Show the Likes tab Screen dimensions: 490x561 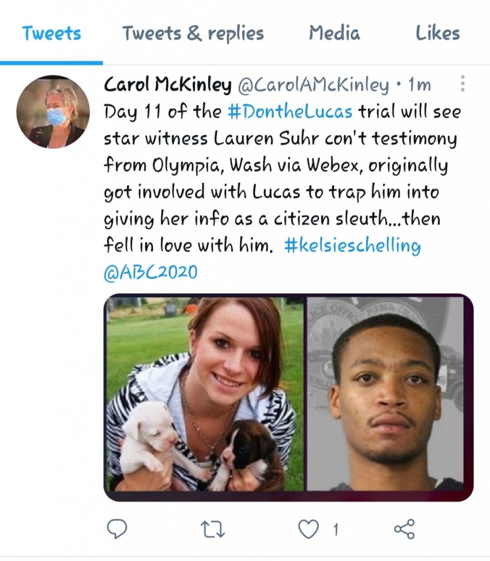[437, 33]
